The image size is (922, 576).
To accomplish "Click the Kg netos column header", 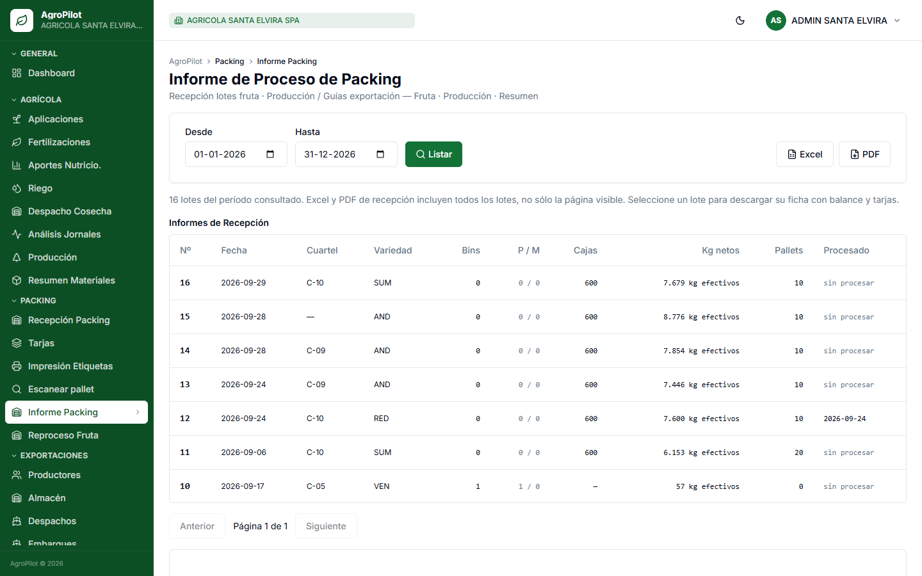I will tap(720, 250).
